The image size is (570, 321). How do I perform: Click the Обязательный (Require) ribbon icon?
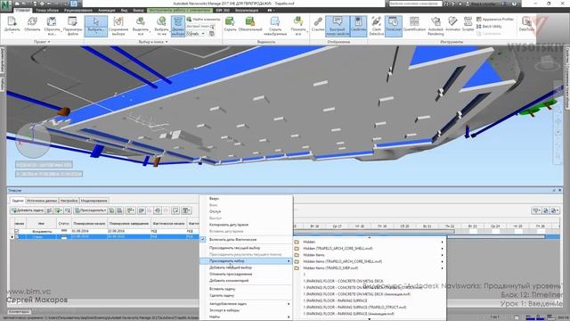250,24
